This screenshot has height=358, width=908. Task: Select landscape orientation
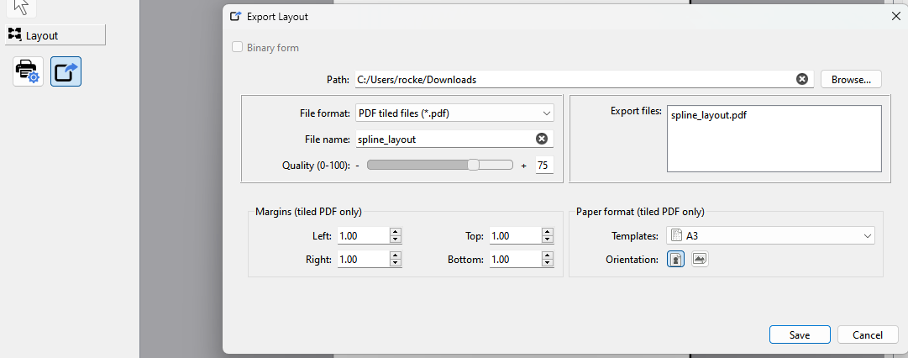(699, 260)
